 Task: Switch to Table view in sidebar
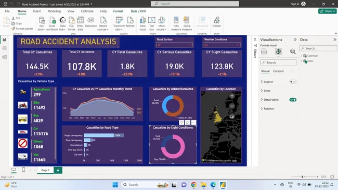4,48
